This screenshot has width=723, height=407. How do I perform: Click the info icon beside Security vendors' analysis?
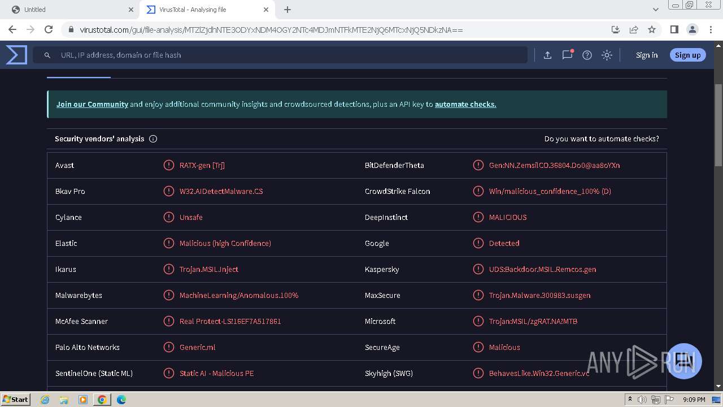click(x=153, y=138)
